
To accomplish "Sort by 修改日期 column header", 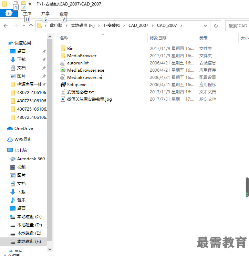I will pos(158,38).
